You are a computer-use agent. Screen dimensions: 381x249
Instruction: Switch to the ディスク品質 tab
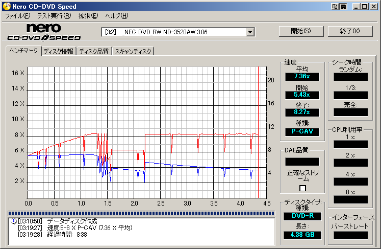(94, 51)
